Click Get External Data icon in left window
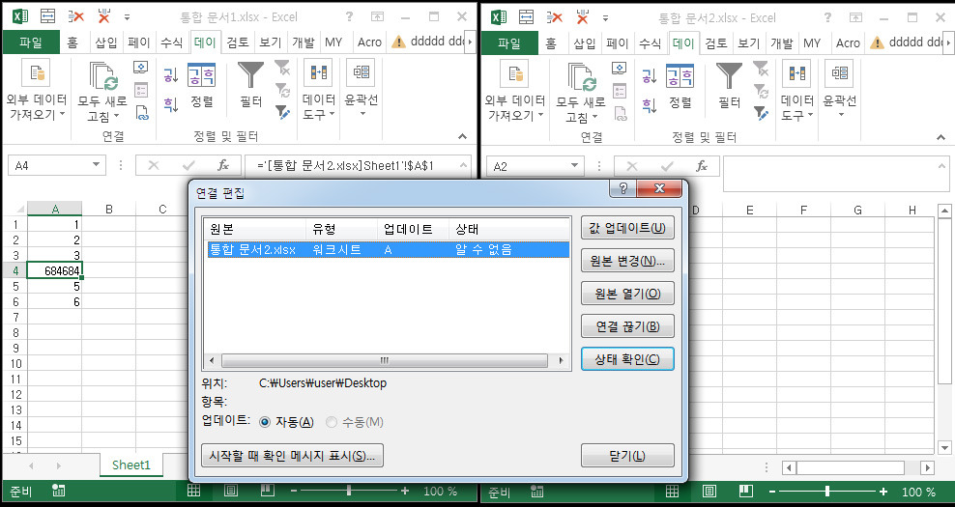 [36, 73]
